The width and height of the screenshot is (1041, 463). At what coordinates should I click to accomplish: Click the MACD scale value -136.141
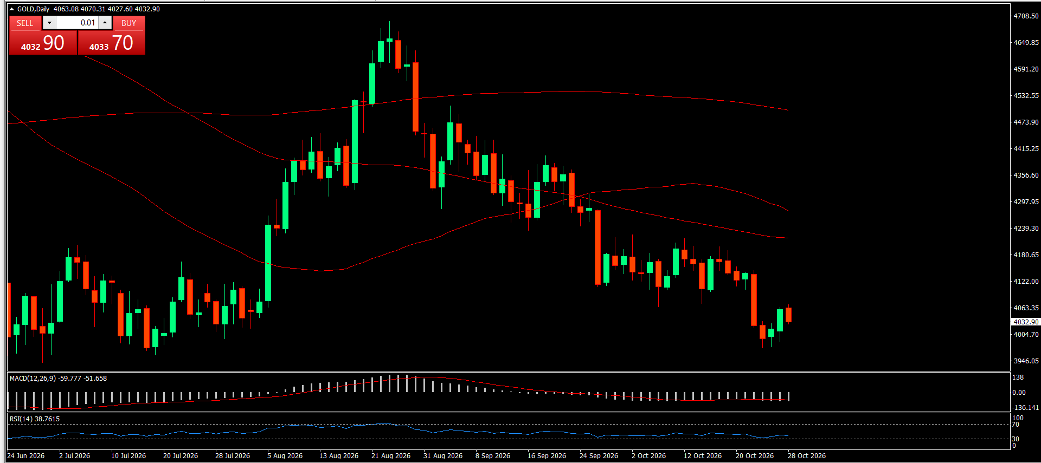[x=1026, y=408]
